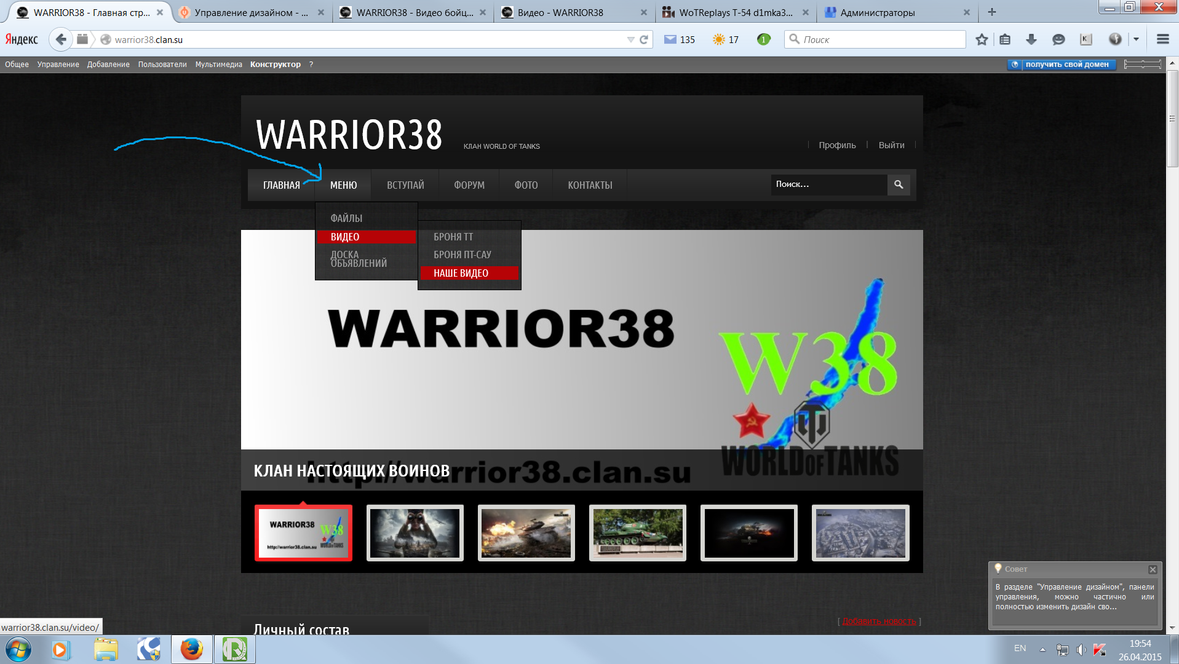Open the Мультимедиа admin menu
The width and height of the screenshot is (1179, 664).
coord(219,65)
